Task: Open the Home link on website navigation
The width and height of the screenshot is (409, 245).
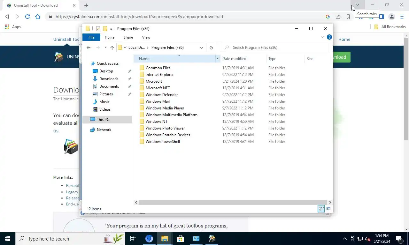Action: pyautogui.click(x=344, y=39)
